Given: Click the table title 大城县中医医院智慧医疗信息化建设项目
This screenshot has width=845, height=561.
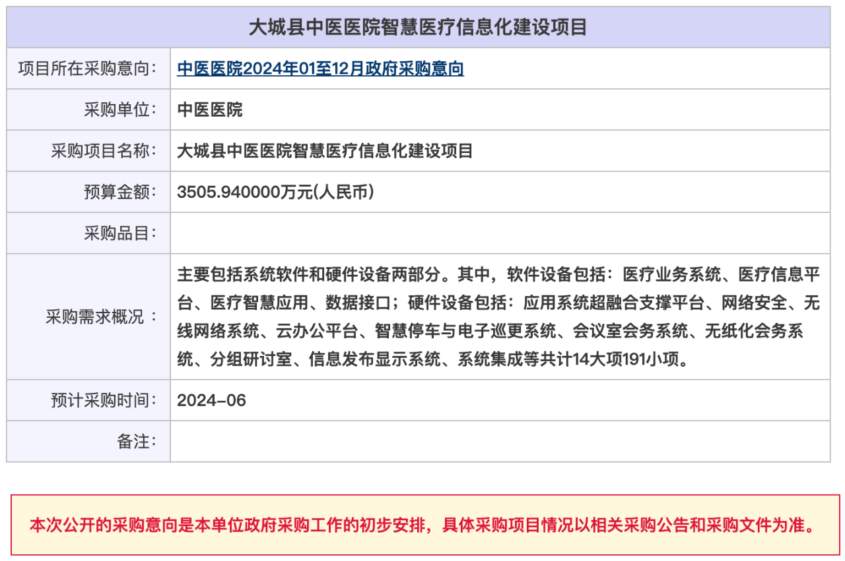Looking at the screenshot, I should tap(418, 28).
